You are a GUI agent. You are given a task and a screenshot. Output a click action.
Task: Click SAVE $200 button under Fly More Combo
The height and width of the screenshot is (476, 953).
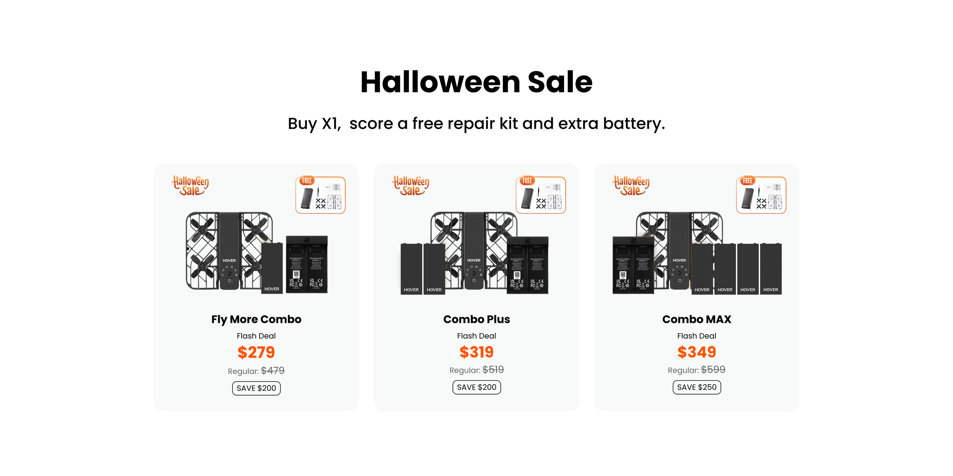point(256,388)
